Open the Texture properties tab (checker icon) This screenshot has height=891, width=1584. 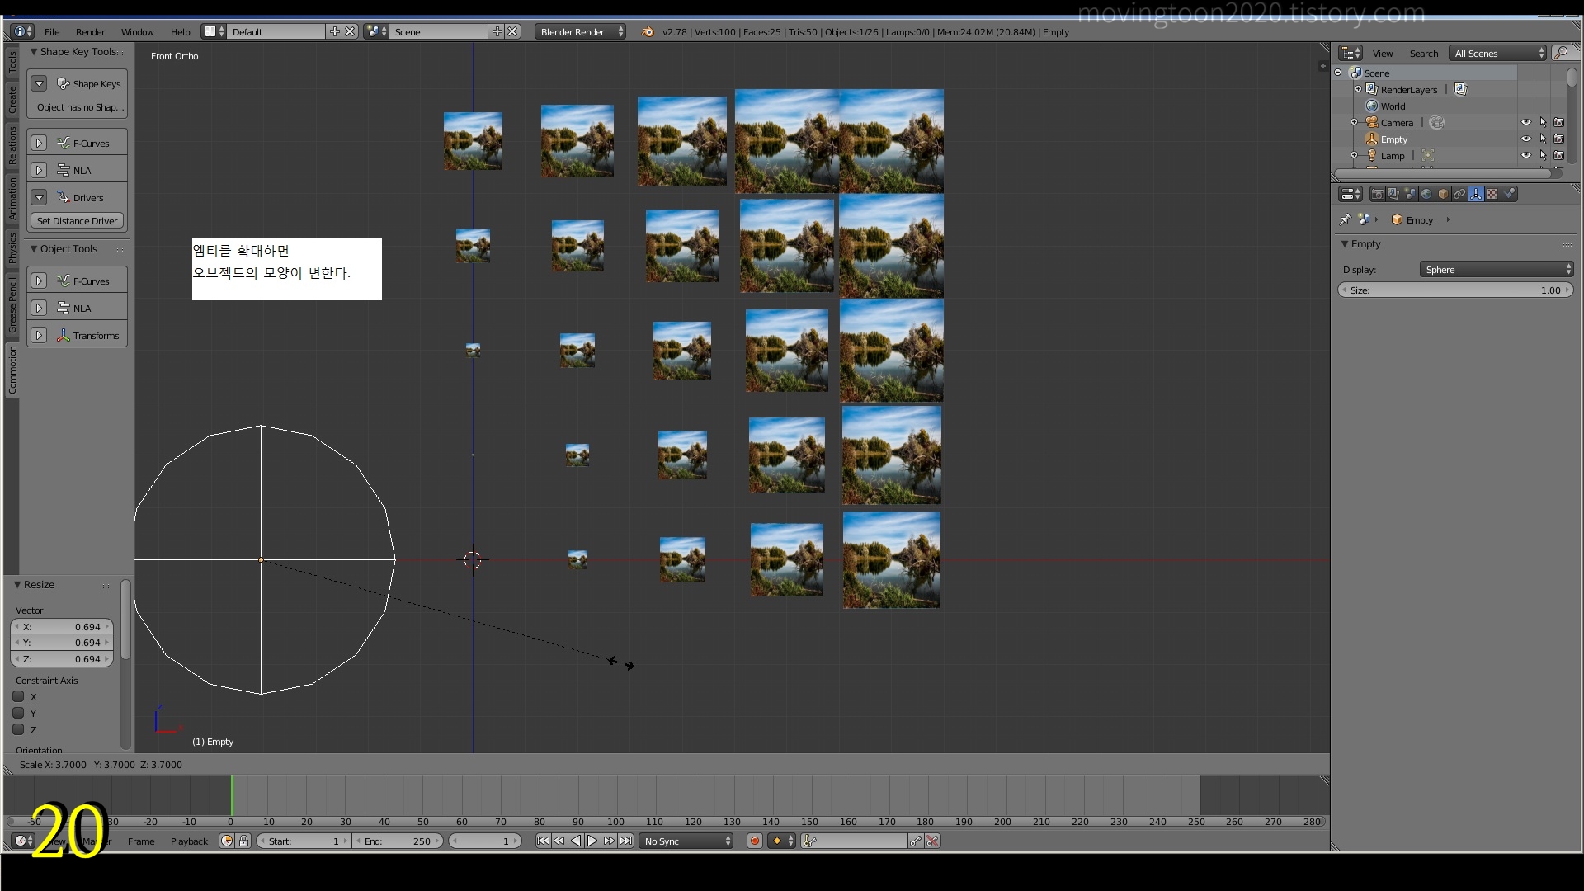point(1492,194)
